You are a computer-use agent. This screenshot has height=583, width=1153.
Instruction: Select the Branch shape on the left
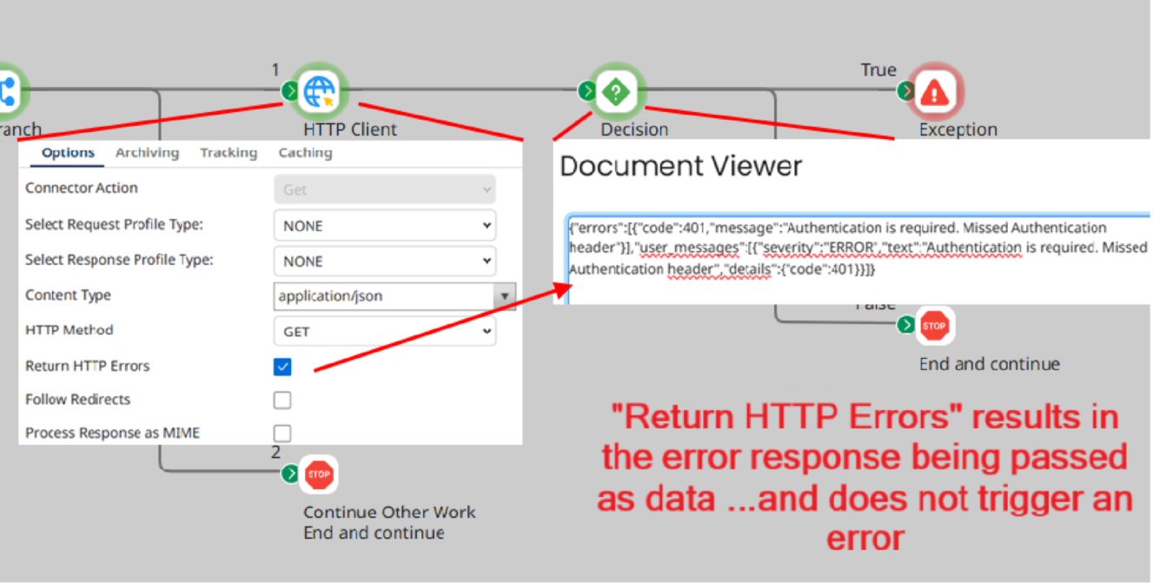(7, 89)
